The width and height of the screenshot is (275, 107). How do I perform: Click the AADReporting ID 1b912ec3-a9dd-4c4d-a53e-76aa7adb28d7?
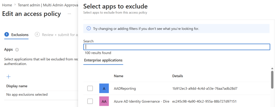point(205,88)
